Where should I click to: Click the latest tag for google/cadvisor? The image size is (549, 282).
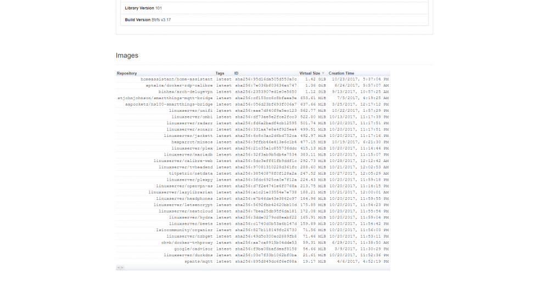(224, 249)
